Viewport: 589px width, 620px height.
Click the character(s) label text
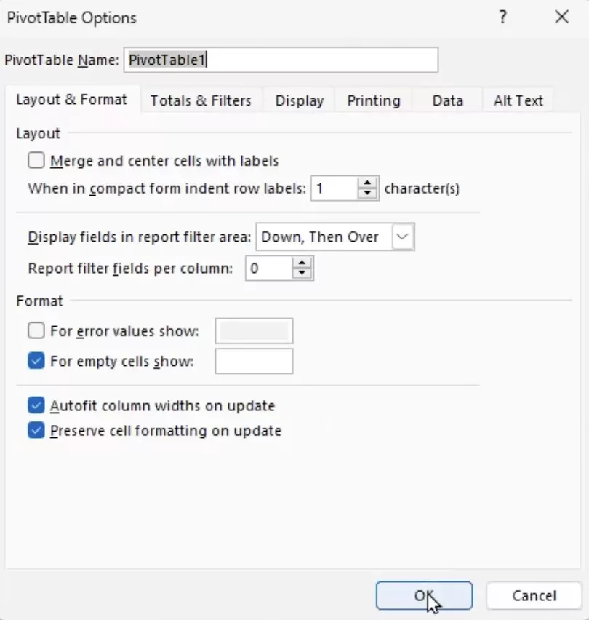[422, 188]
